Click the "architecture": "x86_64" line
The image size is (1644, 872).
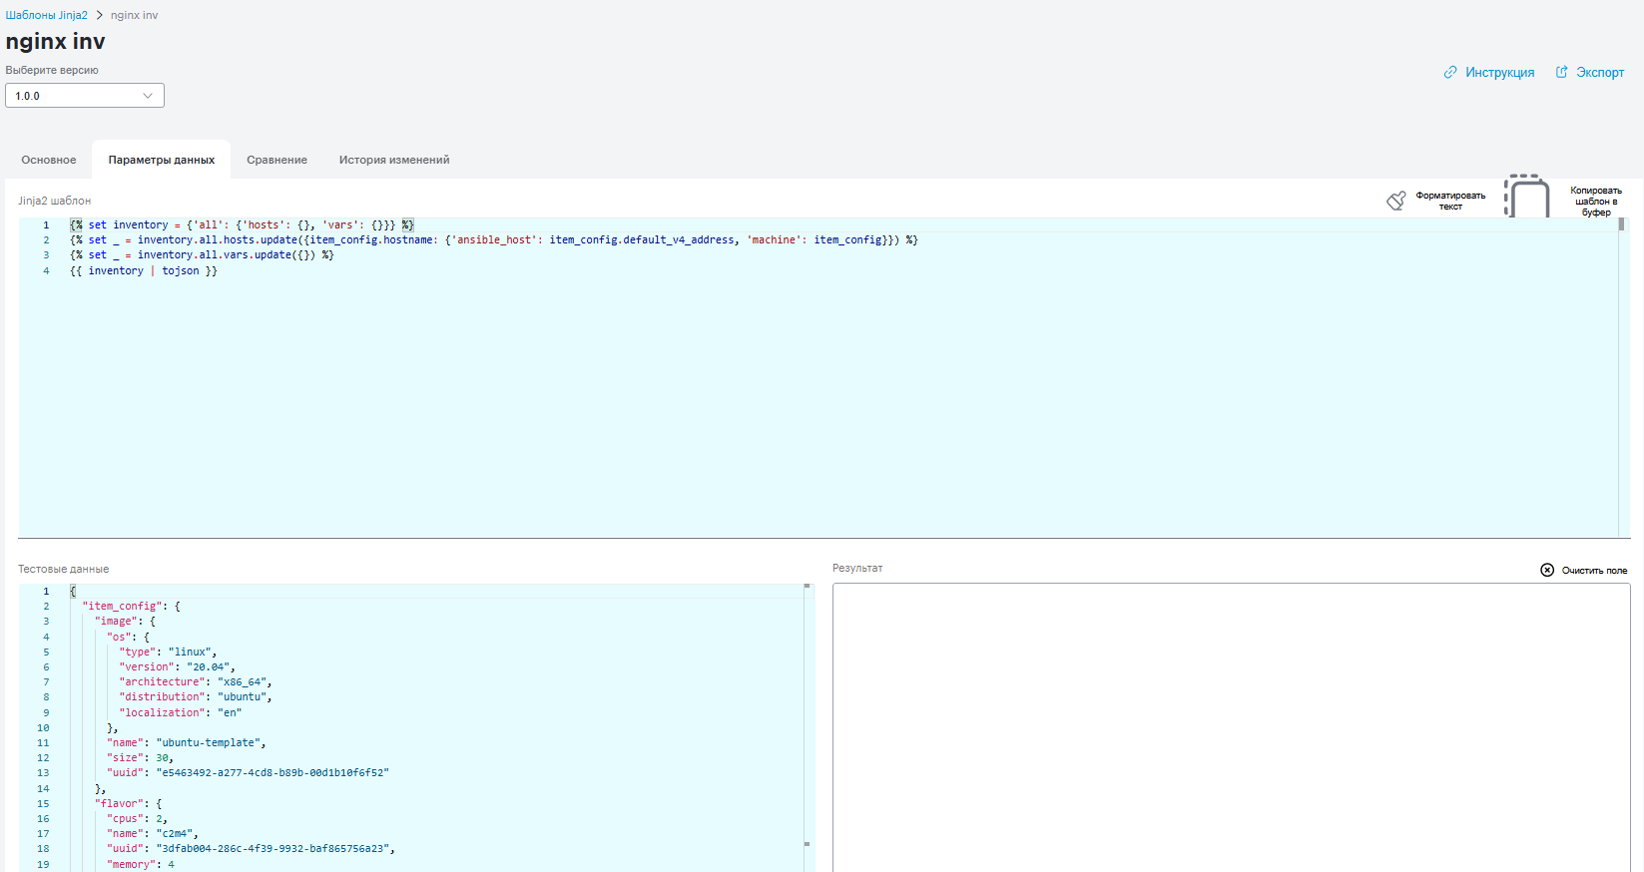pyautogui.click(x=196, y=681)
